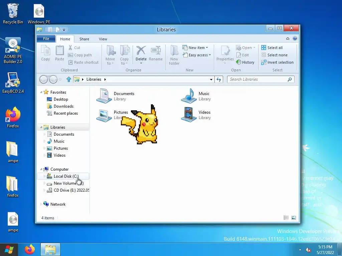Click the Copy ribbon icon
This screenshot has height=256, width=342.
coord(45,53)
